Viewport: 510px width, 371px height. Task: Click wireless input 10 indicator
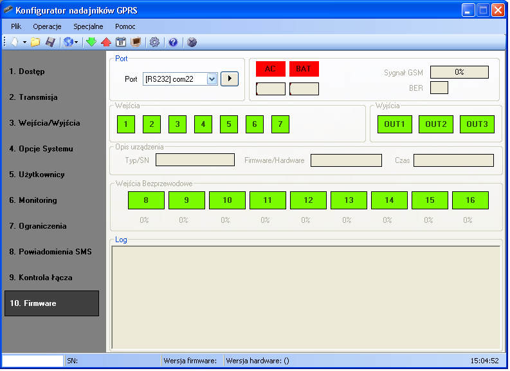click(x=227, y=200)
